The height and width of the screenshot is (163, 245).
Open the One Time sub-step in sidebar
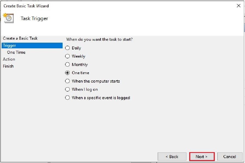[x=16, y=52]
